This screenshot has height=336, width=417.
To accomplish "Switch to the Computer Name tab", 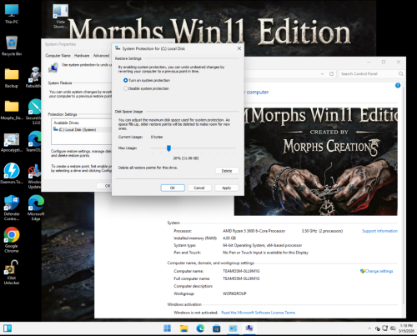I will pyautogui.click(x=58, y=56).
